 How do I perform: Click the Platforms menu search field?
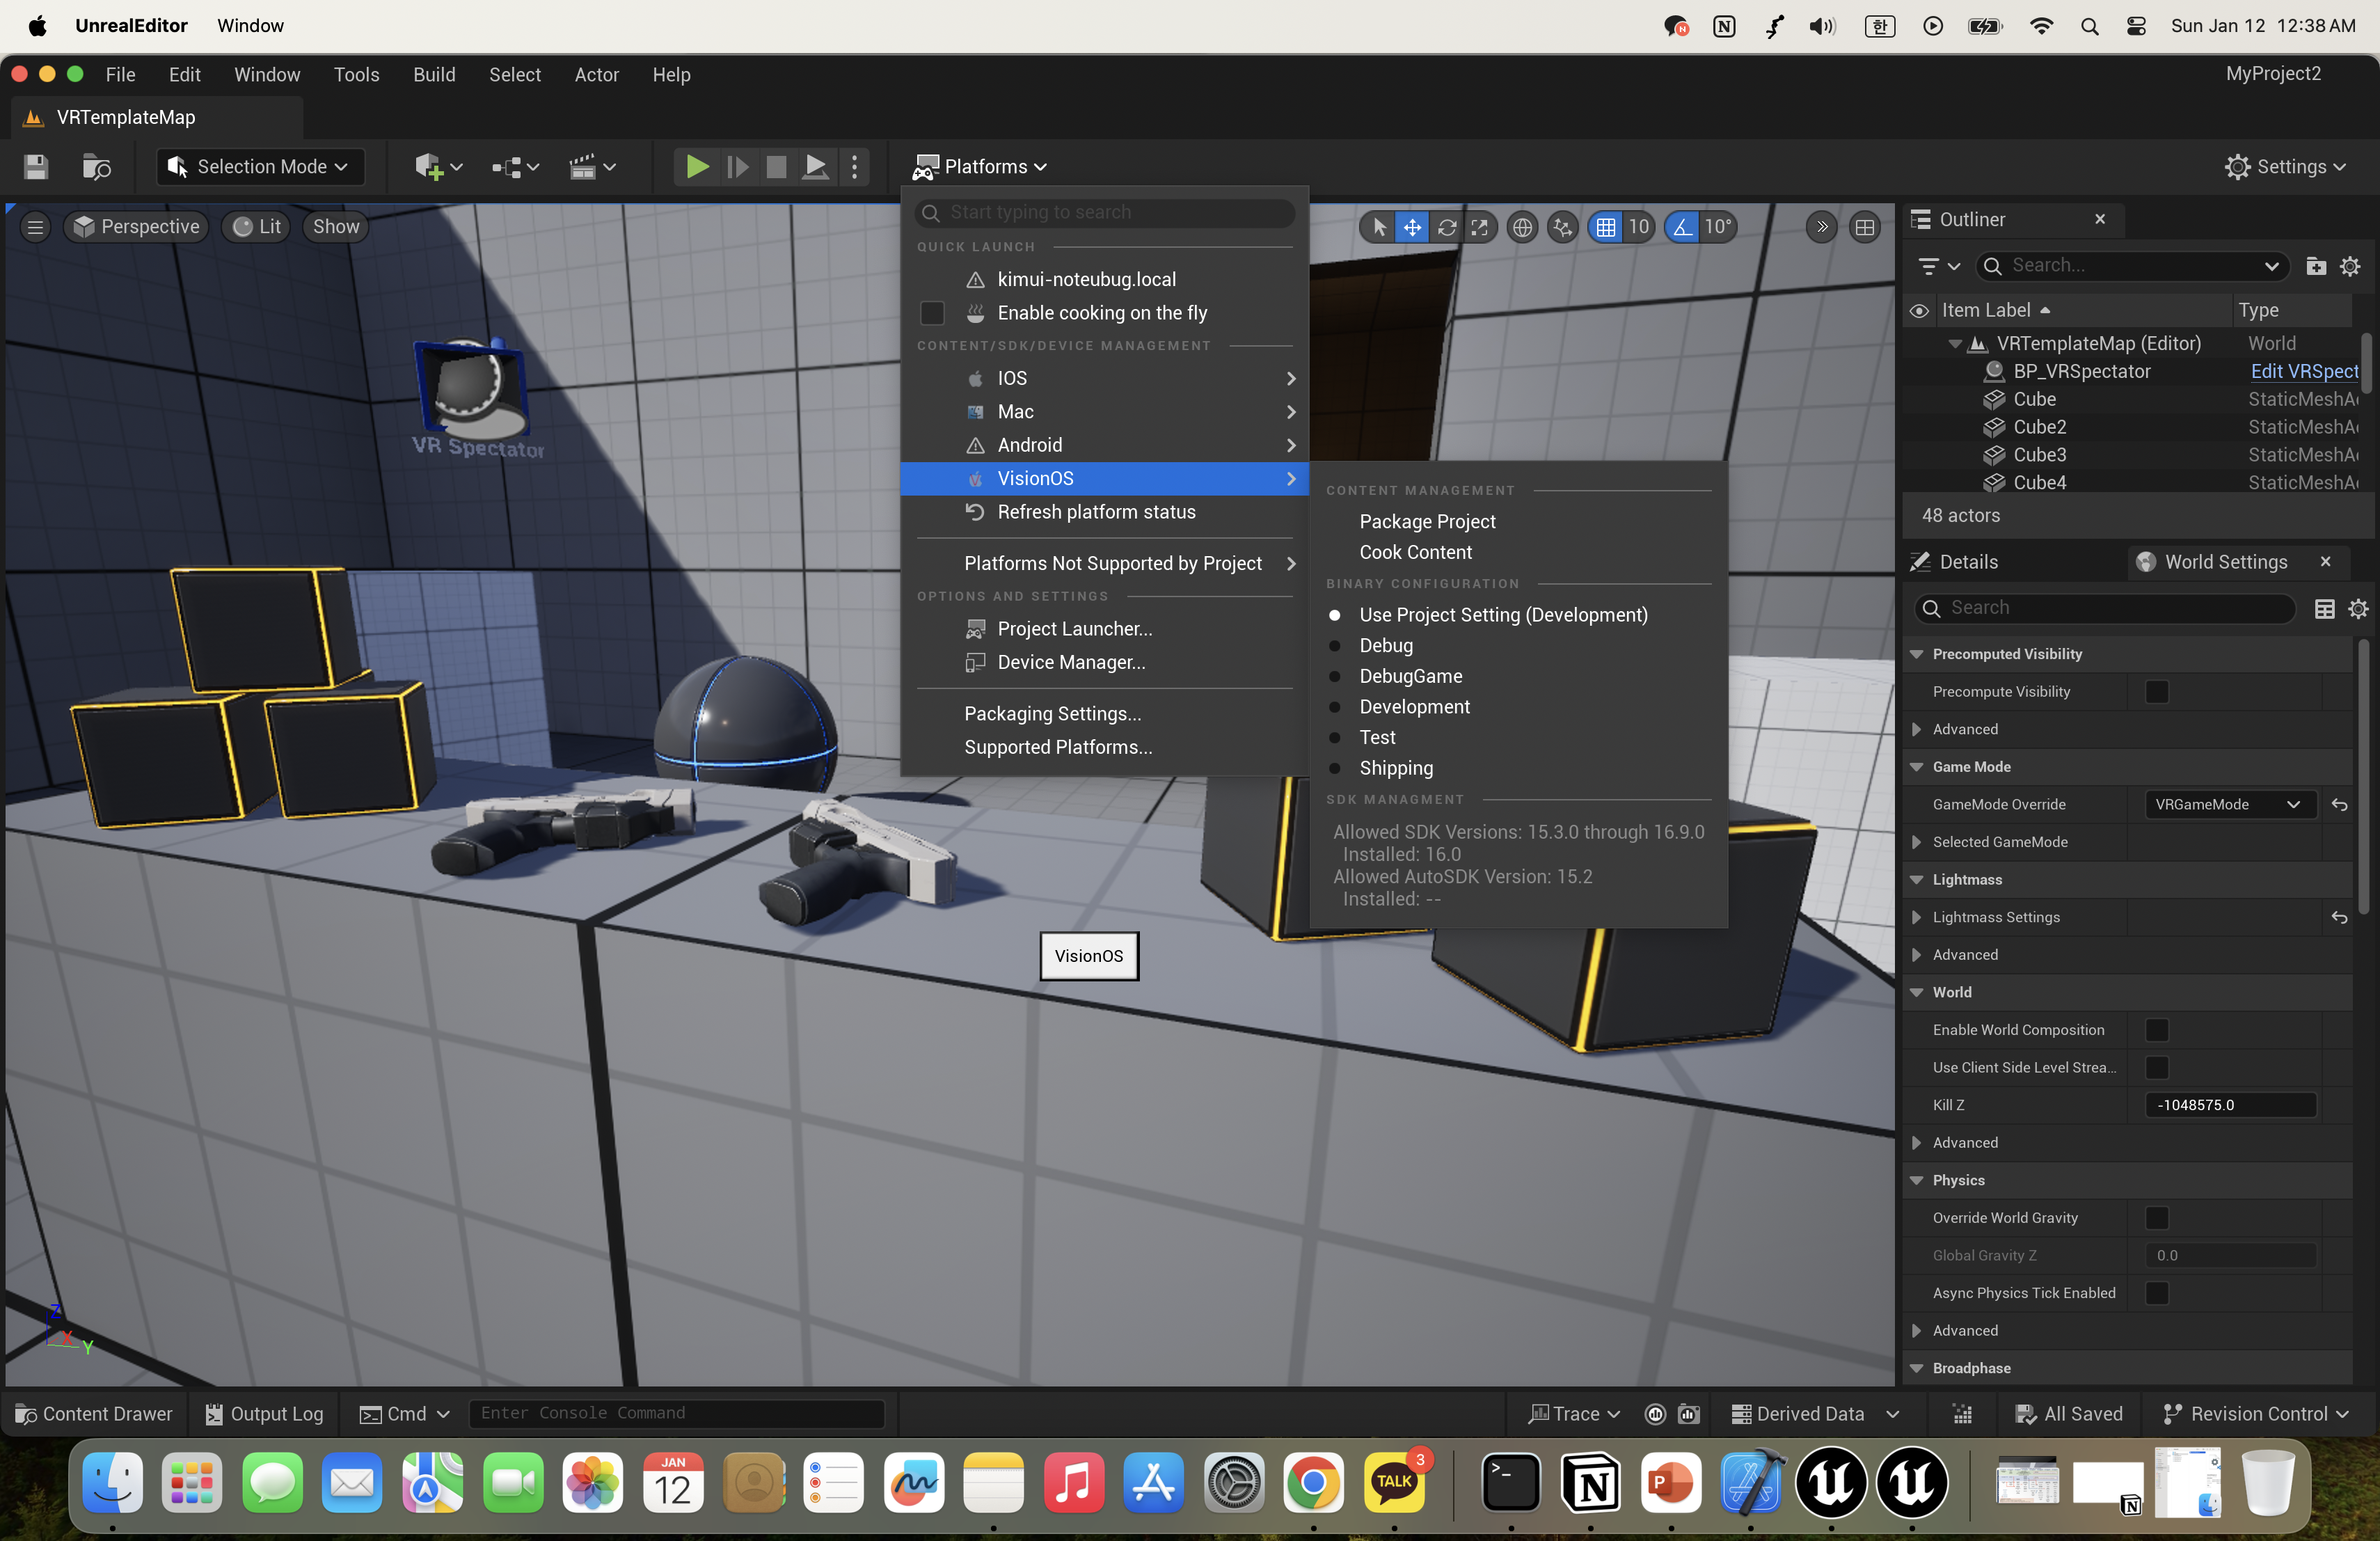coord(1104,212)
